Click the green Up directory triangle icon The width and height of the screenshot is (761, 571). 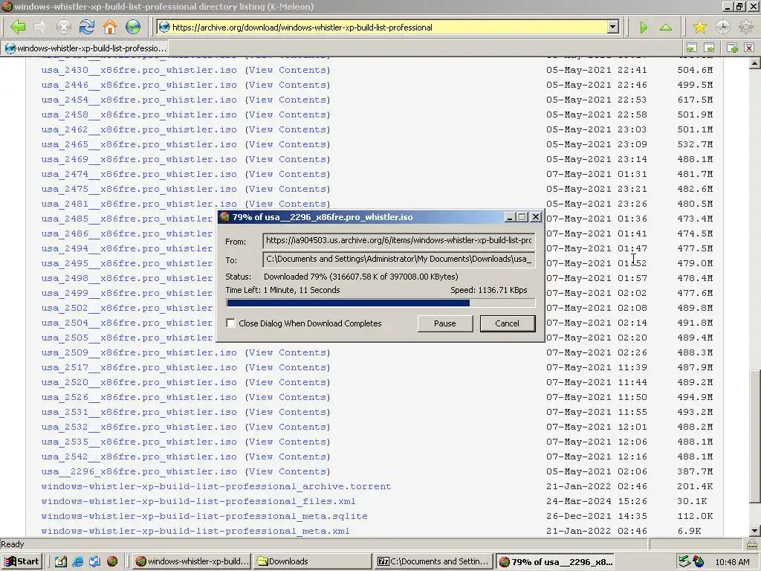click(666, 28)
